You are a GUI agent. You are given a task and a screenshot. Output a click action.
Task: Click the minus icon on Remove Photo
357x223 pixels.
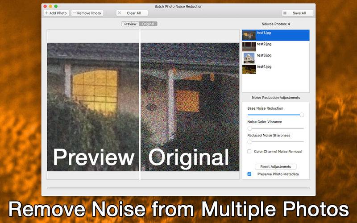pos(74,13)
